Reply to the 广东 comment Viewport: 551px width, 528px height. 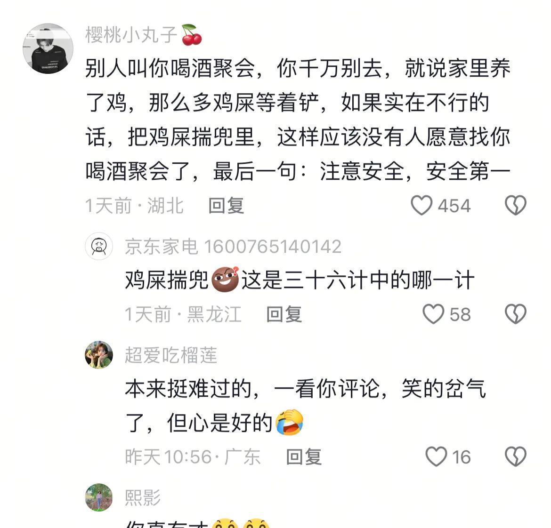coord(304,457)
